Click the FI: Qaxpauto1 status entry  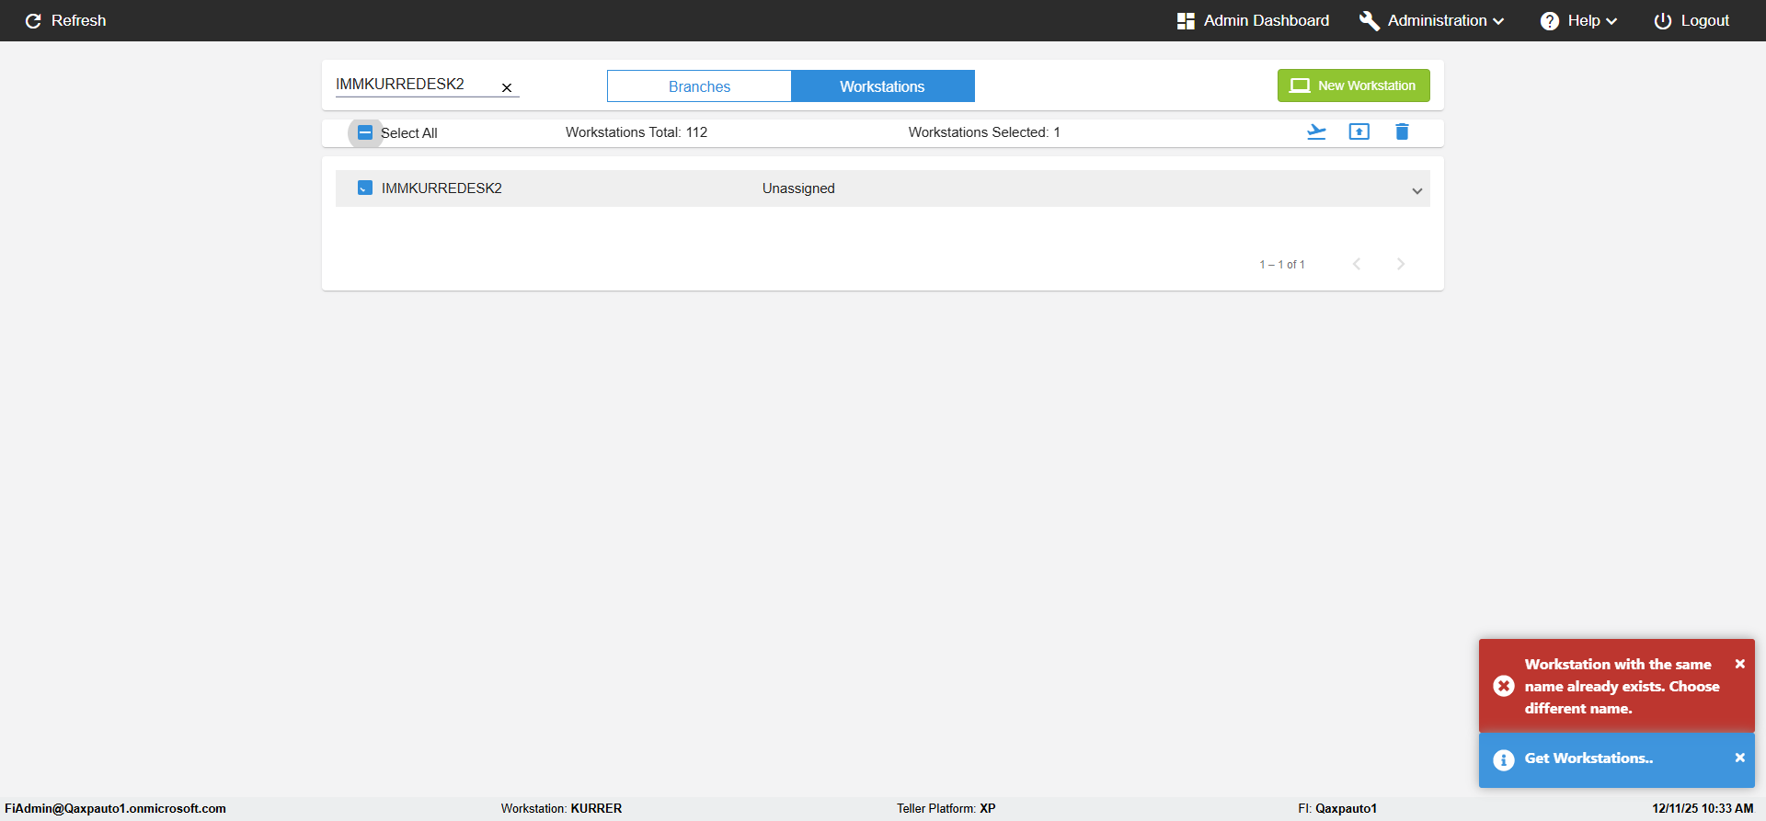(x=1337, y=809)
